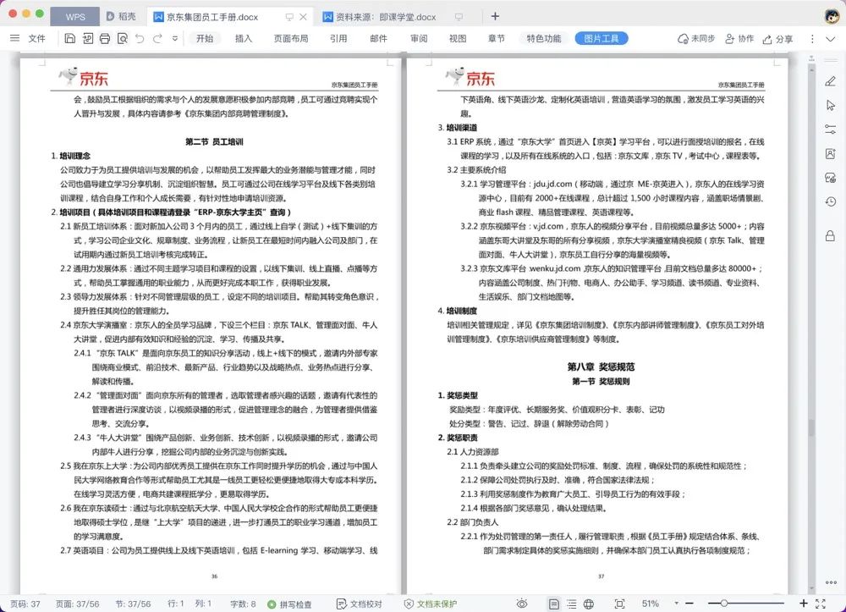Switch to the 开始 ribbon tab
The image size is (846, 612).
click(x=205, y=38)
